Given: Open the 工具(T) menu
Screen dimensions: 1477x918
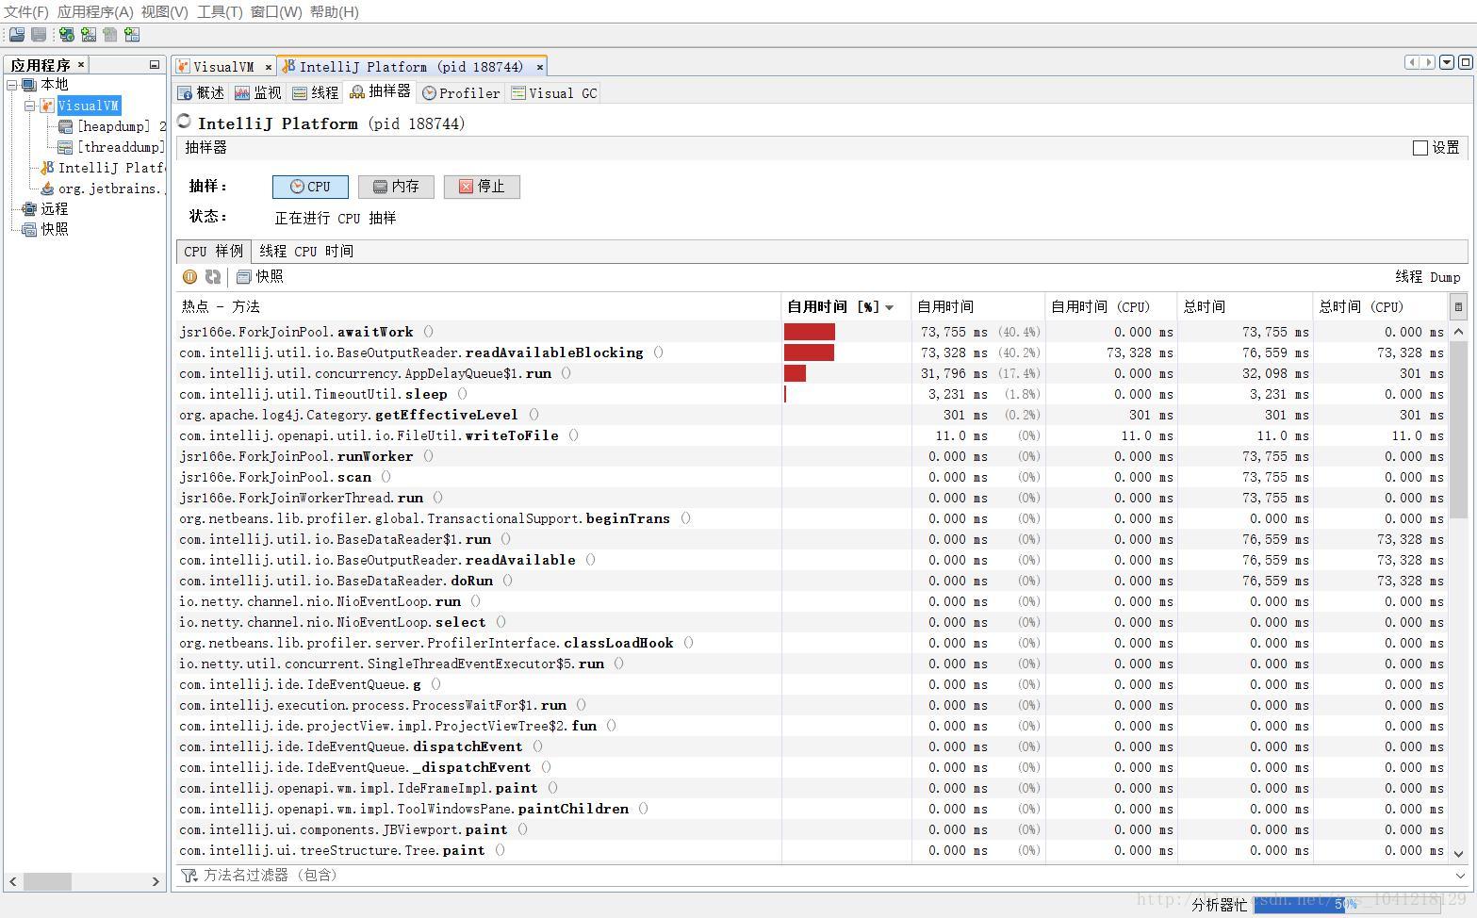Looking at the screenshot, I should click(220, 11).
